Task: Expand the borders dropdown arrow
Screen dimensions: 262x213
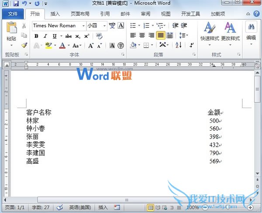Action: click(152, 45)
